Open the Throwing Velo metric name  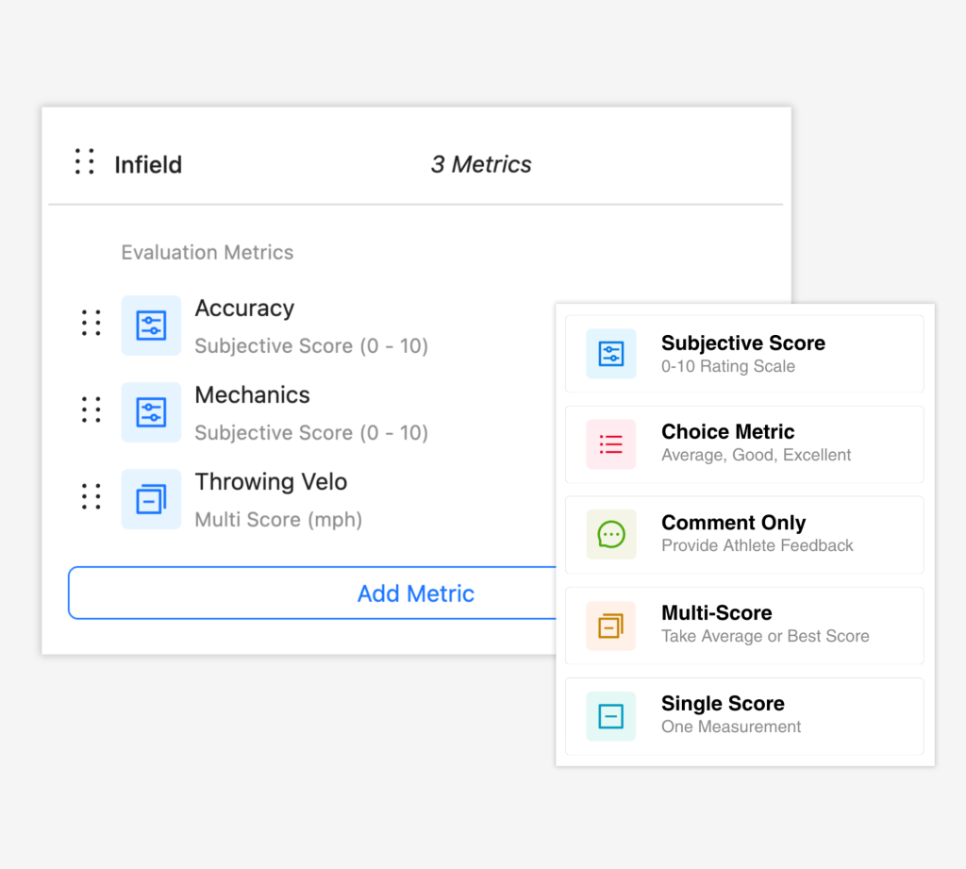click(x=271, y=482)
